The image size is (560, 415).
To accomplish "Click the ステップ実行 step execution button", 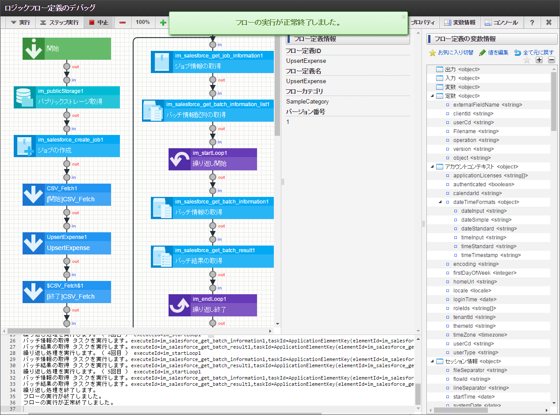I will pos(60,22).
